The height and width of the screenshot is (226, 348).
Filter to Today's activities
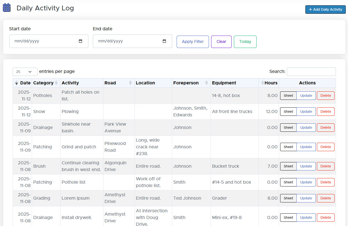245,42
